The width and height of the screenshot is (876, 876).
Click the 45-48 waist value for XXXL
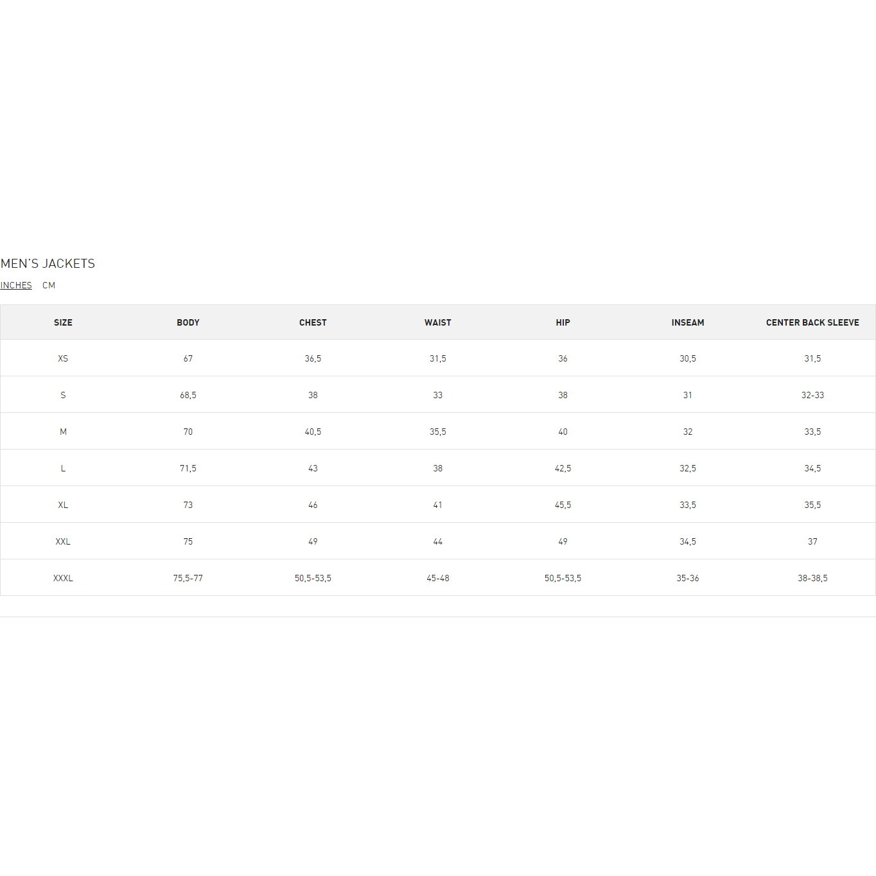(x=438, y=578)
